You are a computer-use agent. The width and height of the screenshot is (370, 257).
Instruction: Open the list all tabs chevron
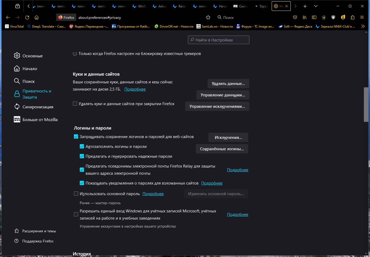coord(316,6)
